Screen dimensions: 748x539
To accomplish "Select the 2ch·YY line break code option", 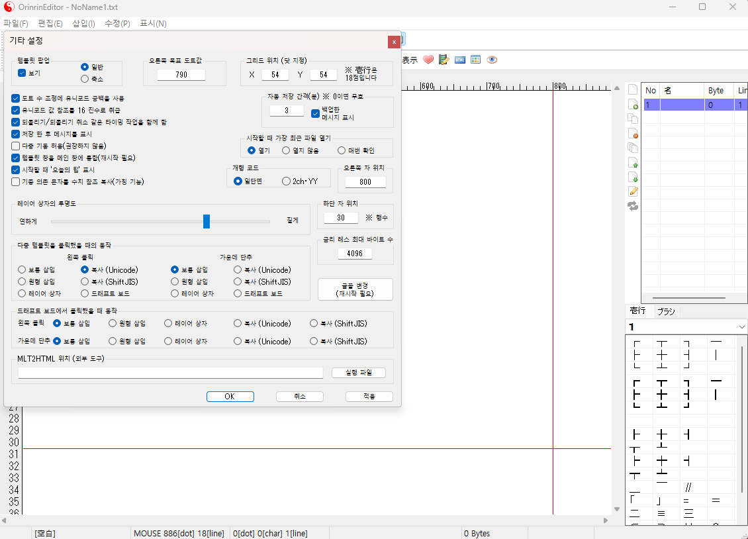I will point(286,181).
